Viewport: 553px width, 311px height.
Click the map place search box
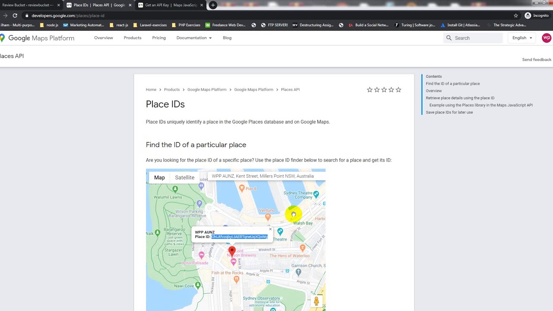coord(266,176)
